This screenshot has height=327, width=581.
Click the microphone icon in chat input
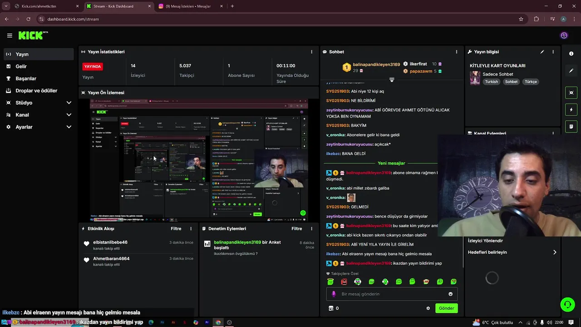[334, 294]
